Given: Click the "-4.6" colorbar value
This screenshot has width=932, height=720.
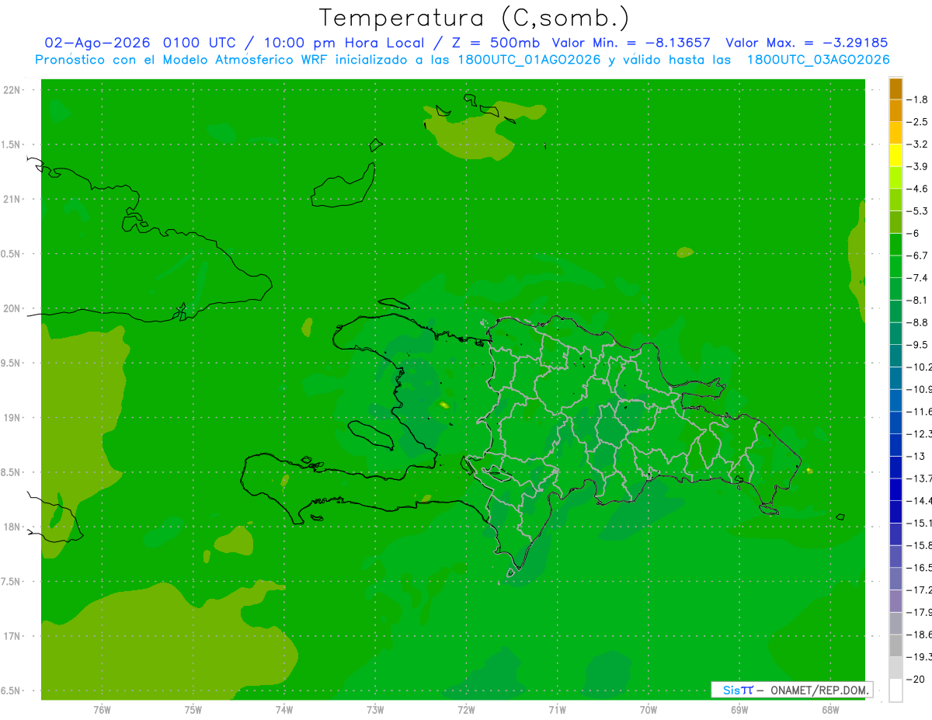Looking at the screenshot, I should tap(918, 189).
